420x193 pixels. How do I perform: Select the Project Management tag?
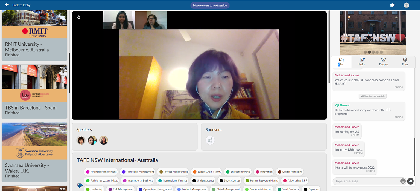coord(173,172)
